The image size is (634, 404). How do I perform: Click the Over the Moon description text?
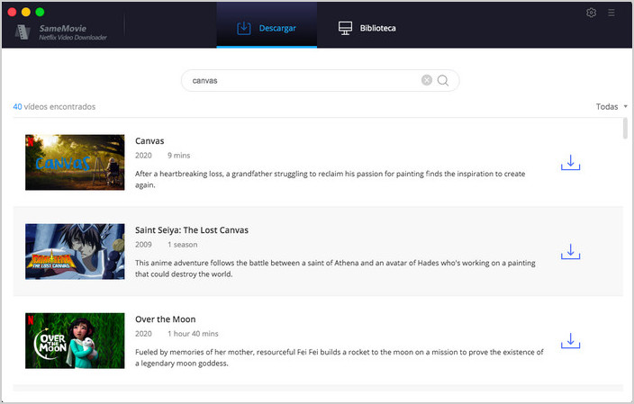(x=340, y=357)
